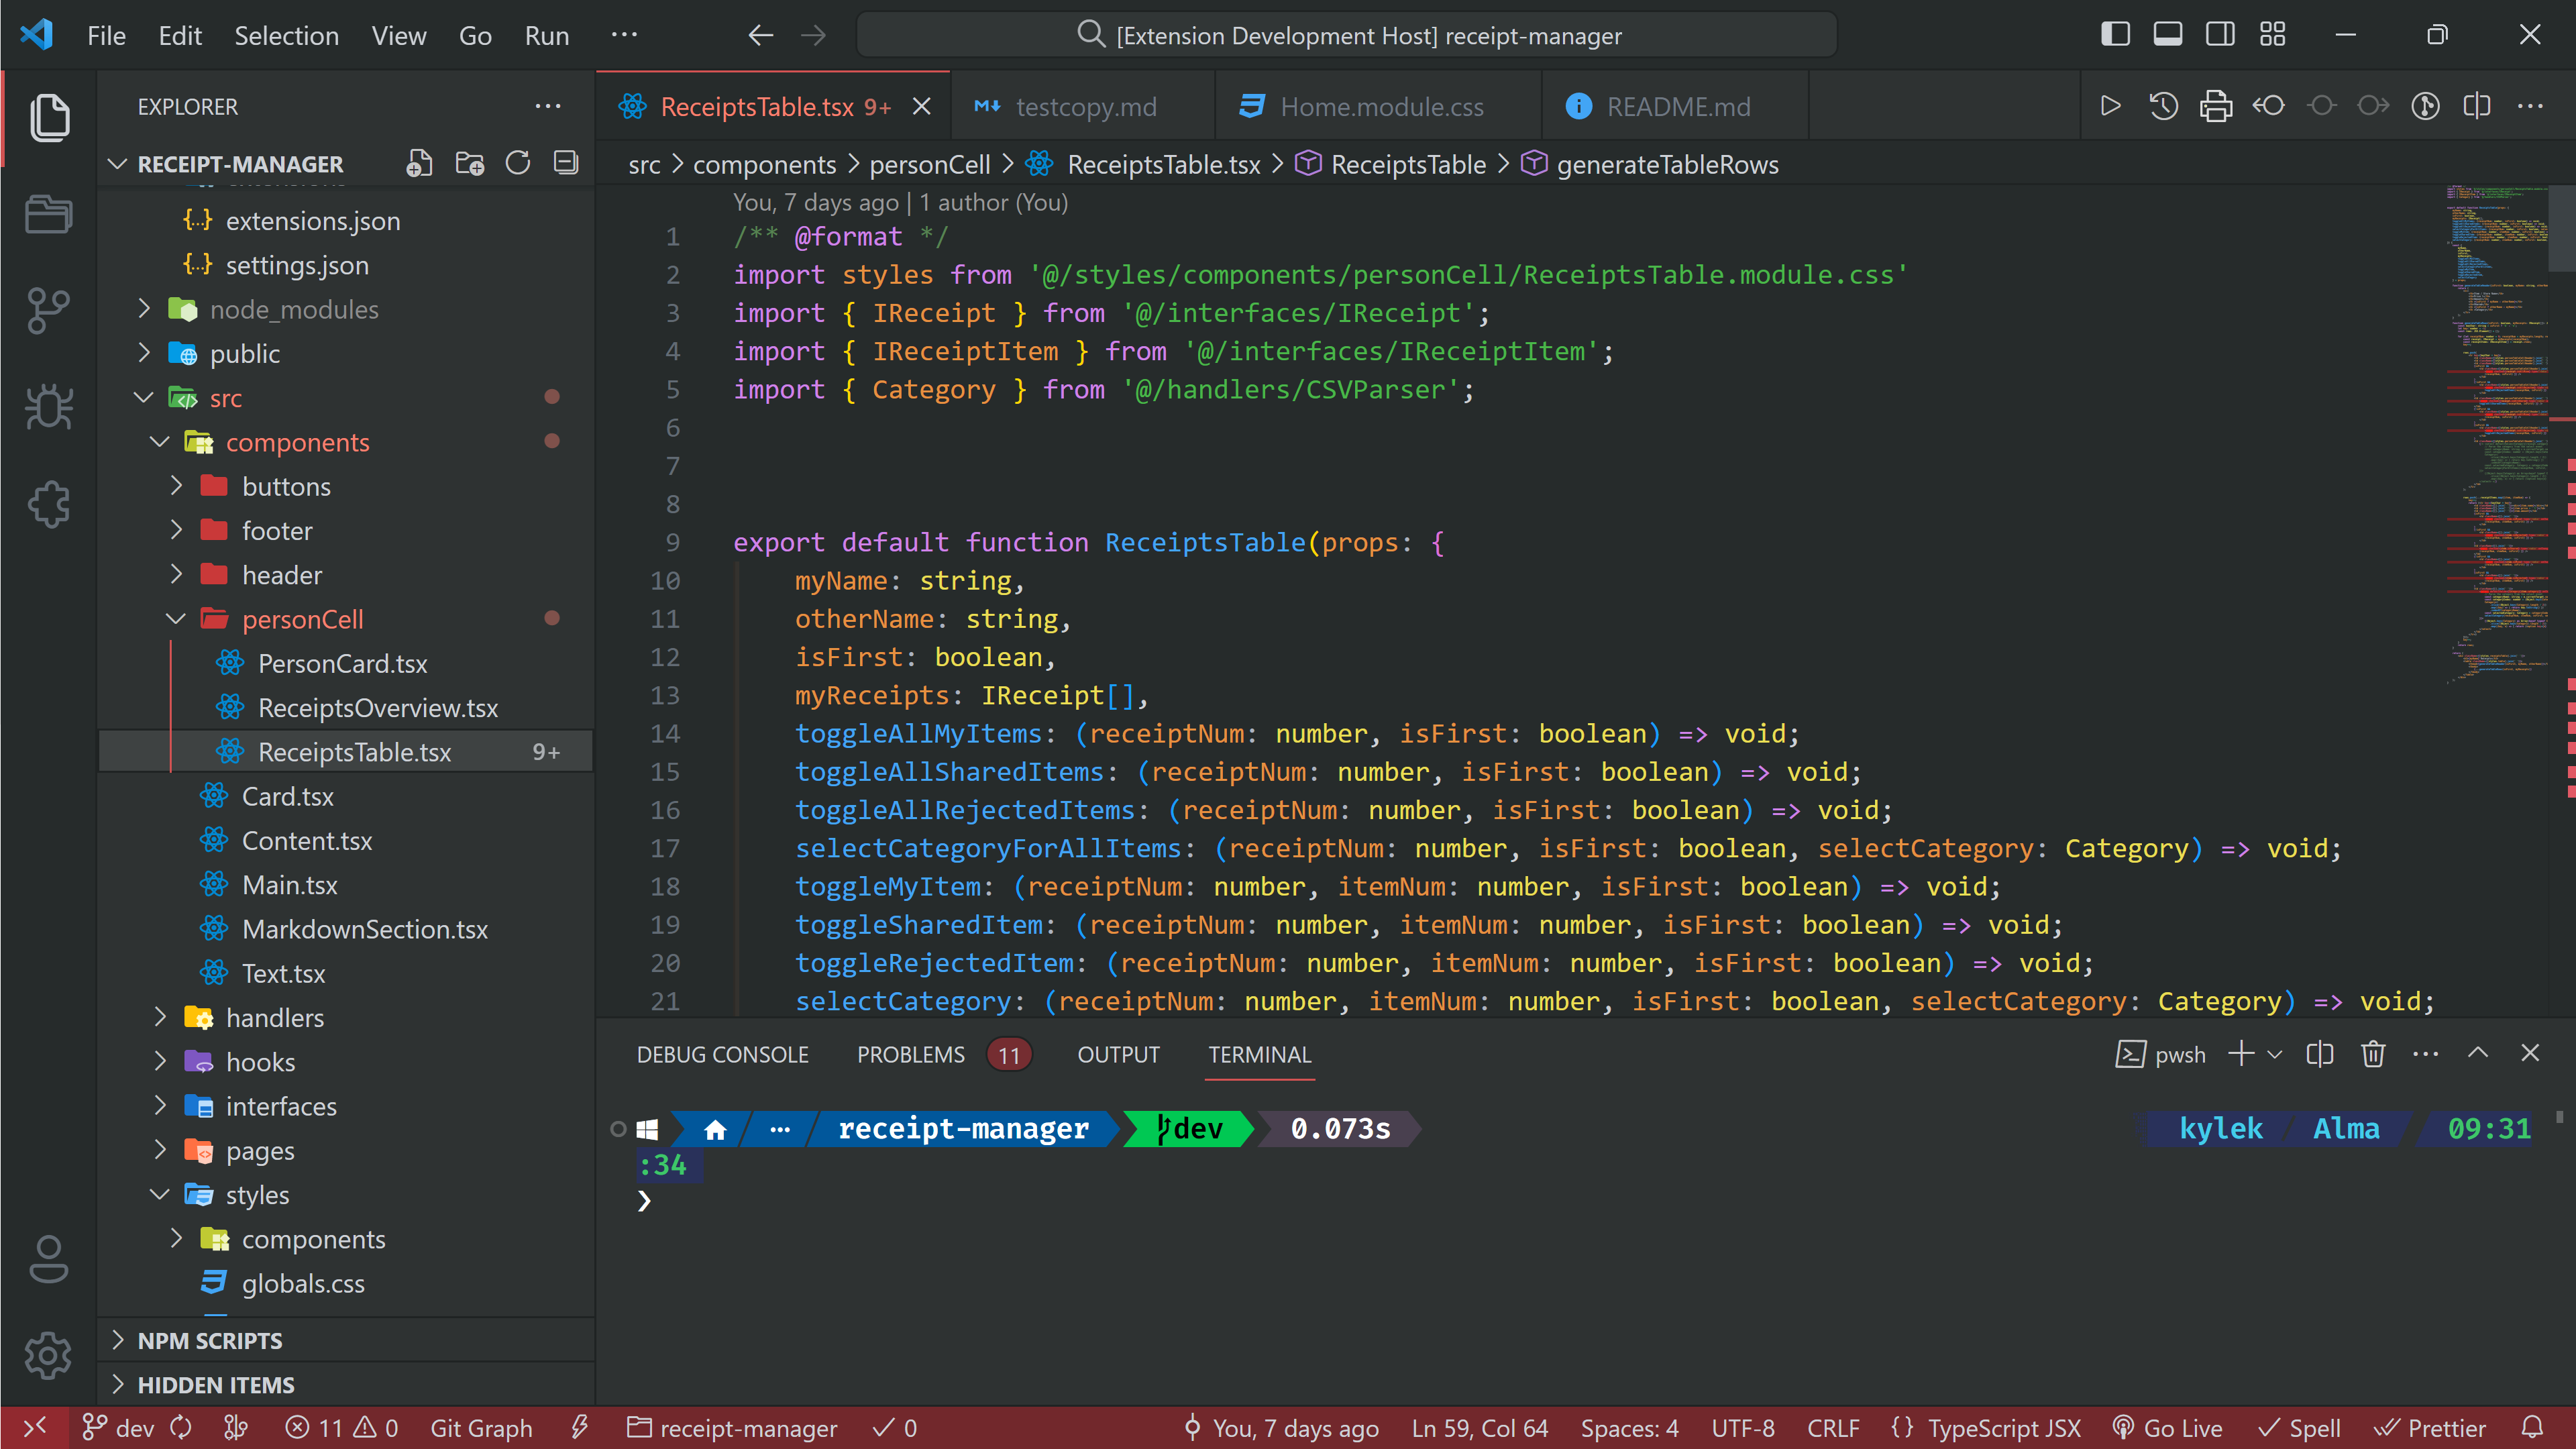This screenshot has width=2576, height=1449.
Task: Click errors and warnings count in status bar
Action: coord(342,1428)
